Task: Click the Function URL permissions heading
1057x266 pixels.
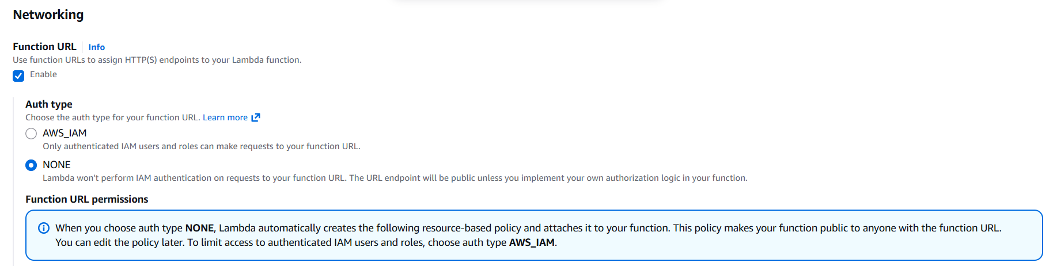Action: coord(87,199)
